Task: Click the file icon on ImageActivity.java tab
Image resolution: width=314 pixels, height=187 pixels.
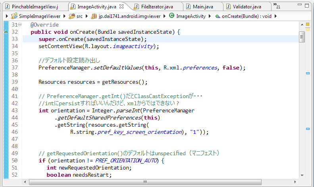Action: pos(73,7)
